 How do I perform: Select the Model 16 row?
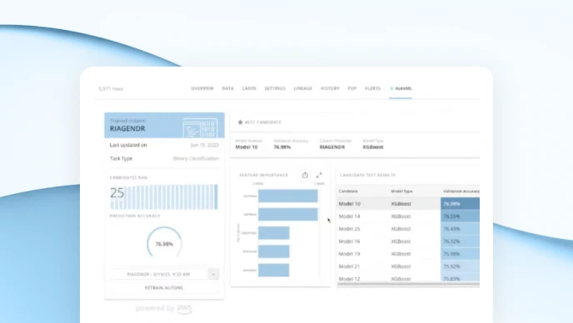click(x=408, y=241)
